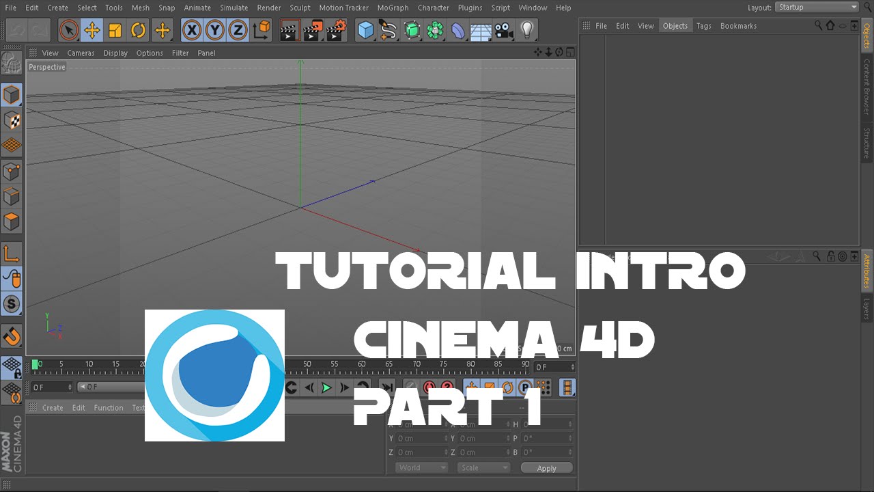Click the Floor environment object icon
The width and height of the screenshot is (874, 492).
tap(481, 30)
